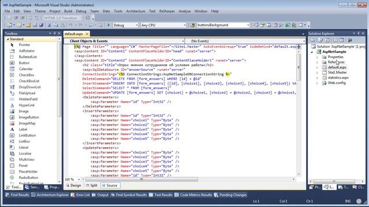Click the New Project icon in the toolbar
This screenshot has width=369, height=207.
point(9,25)
